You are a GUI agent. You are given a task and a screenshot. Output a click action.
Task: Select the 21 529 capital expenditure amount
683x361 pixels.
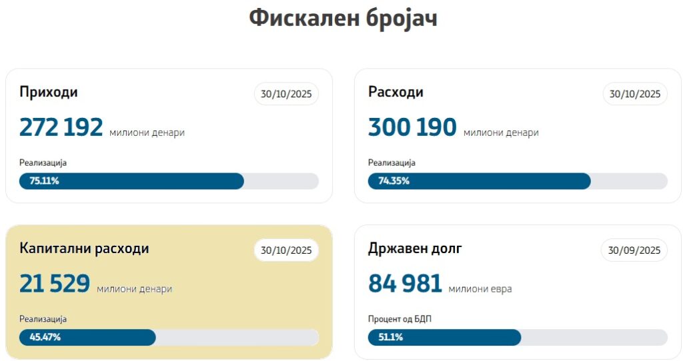click(55, 284)
